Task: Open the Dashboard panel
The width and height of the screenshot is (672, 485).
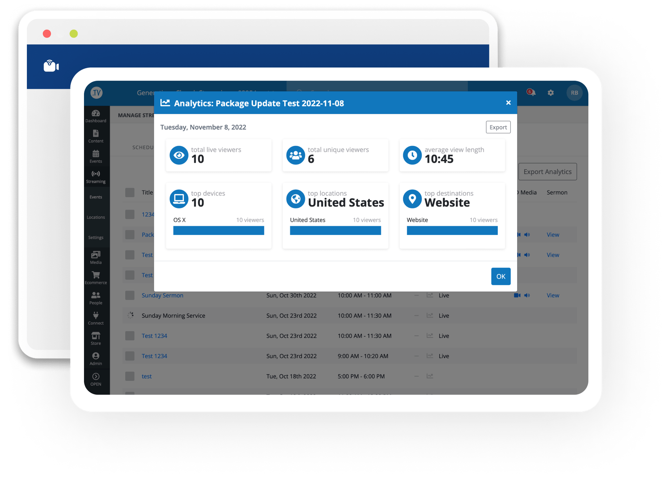Action: pos(96,116)
